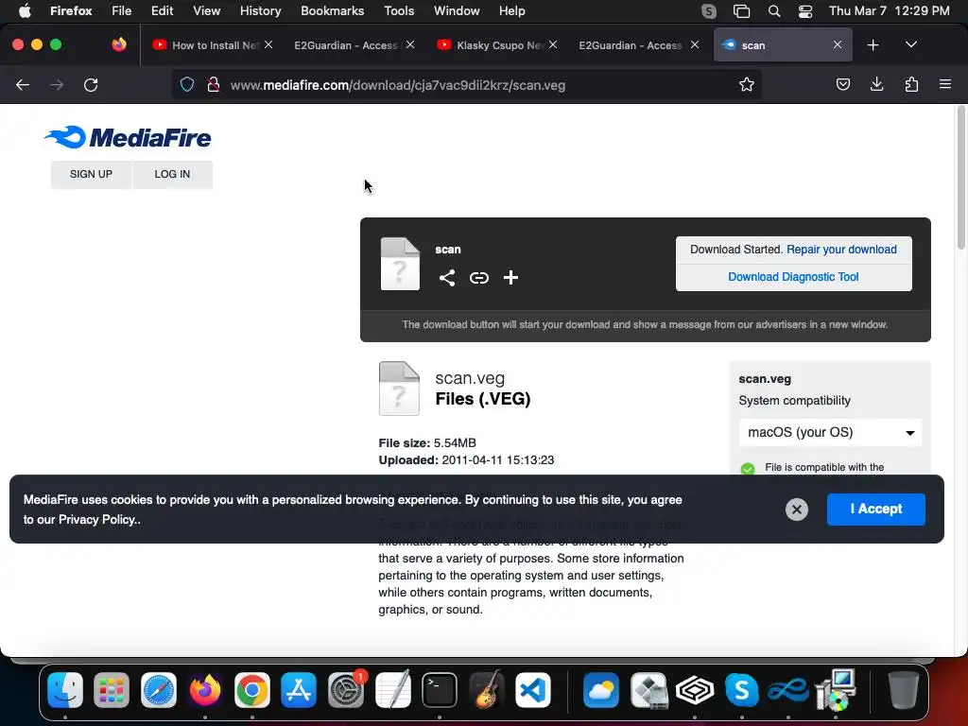Open the tracking protection shield icon
Screen dimensions: 968x726
(x=187, y=84)
